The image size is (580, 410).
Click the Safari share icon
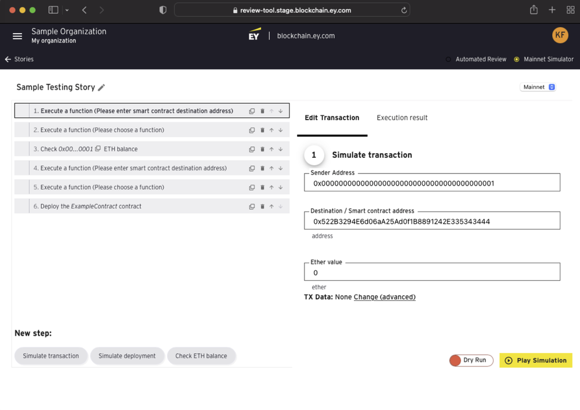533,10
